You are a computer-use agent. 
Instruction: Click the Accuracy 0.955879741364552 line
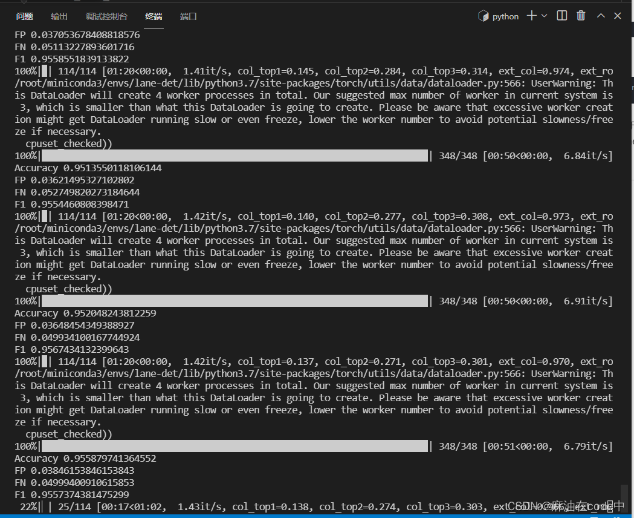(85, 459)
